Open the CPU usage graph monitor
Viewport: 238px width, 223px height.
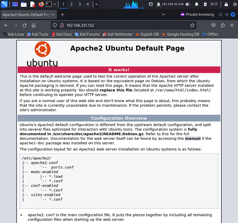(x=131, y=4)
